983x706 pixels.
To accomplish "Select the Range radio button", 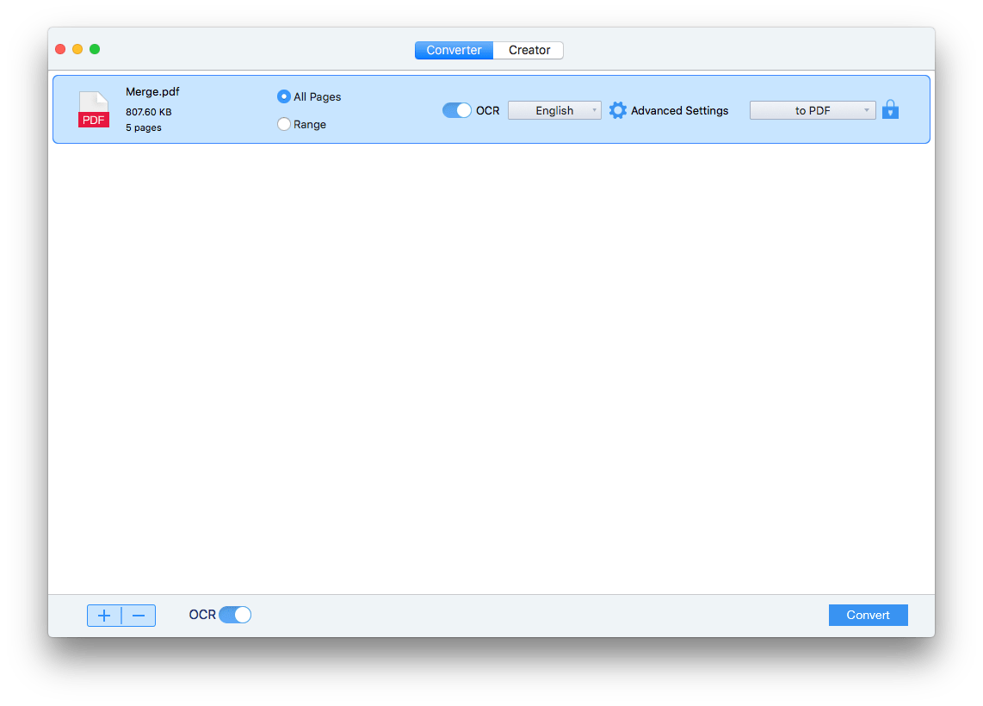I will (283, 124).
